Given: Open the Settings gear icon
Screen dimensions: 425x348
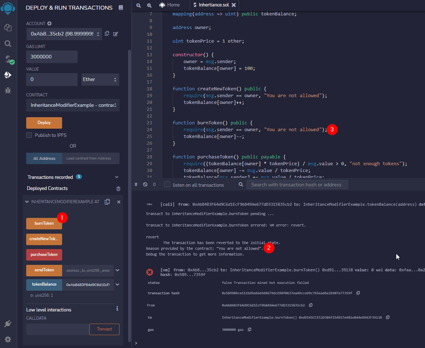Looking at the screenshot, I should [8, 339].
